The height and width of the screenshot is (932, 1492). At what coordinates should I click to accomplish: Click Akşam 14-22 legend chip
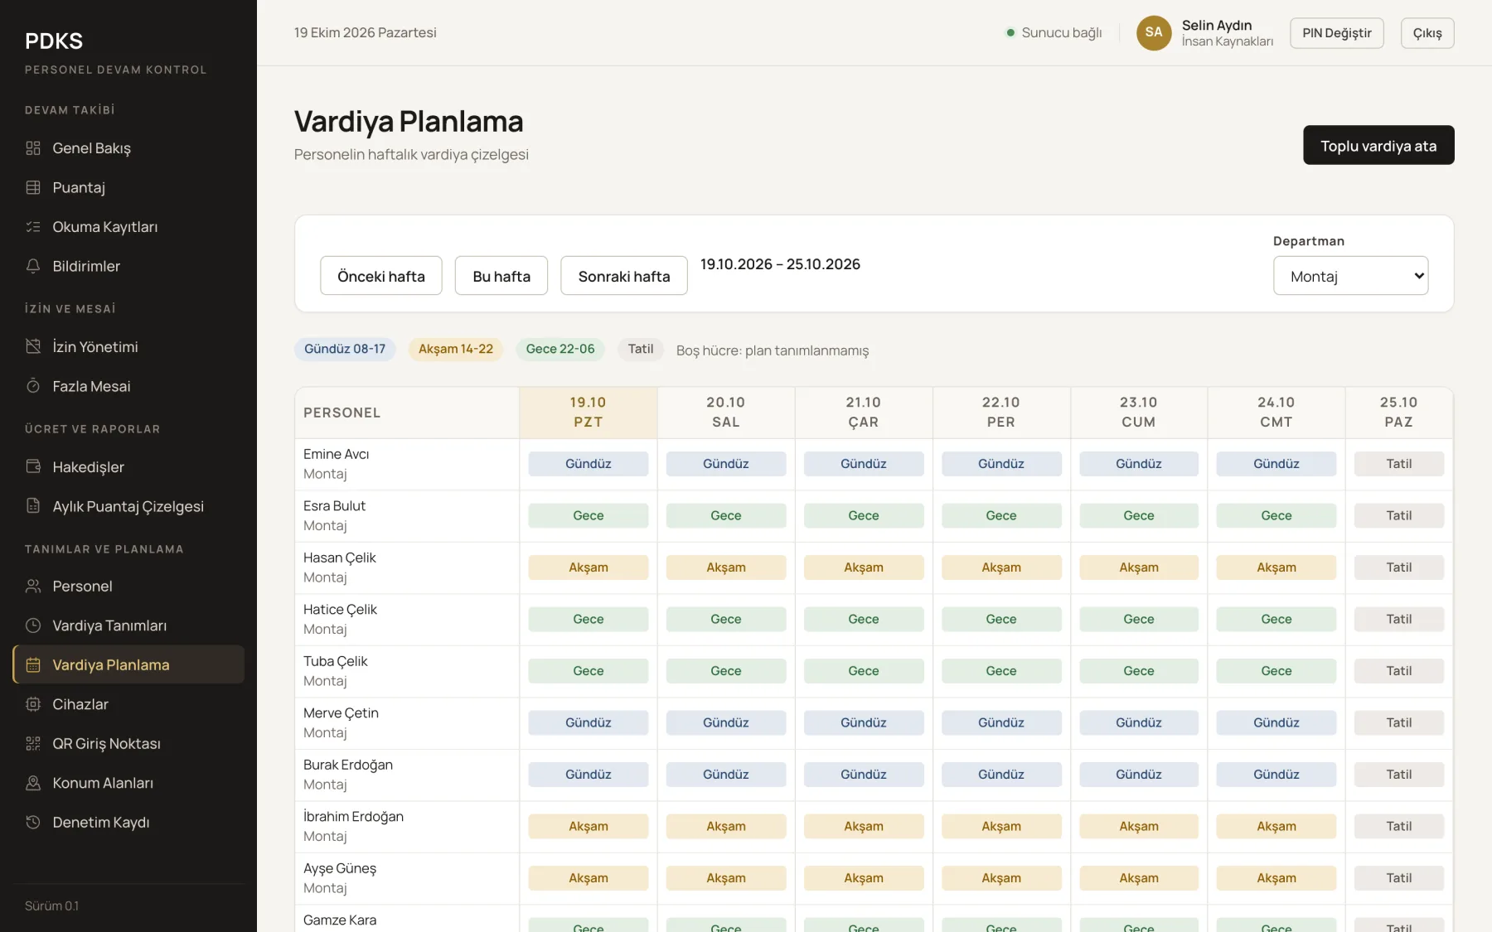pyautogui.click(x=456, y=349)
